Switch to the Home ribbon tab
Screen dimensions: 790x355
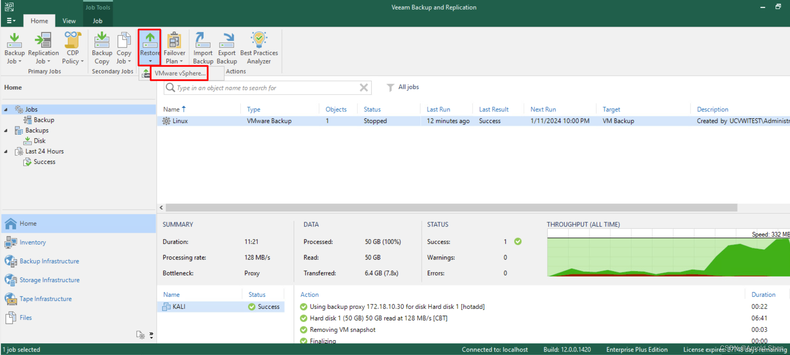click(39, 21)
